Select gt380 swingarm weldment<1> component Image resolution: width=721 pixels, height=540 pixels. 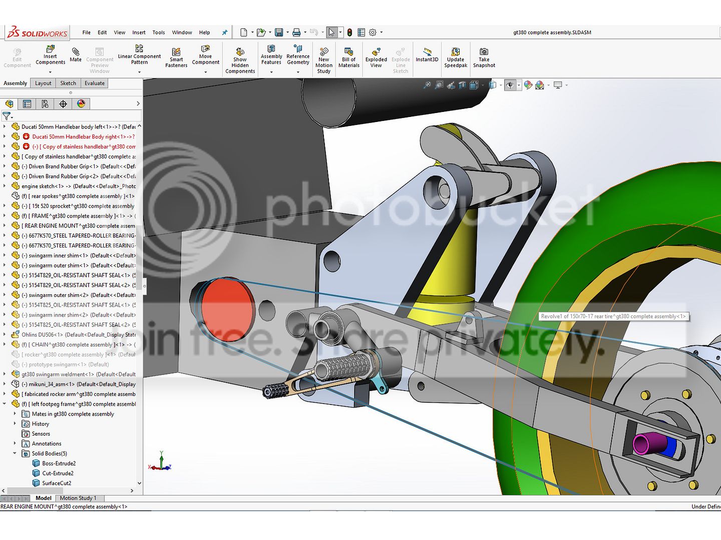(x=74, y=374)
